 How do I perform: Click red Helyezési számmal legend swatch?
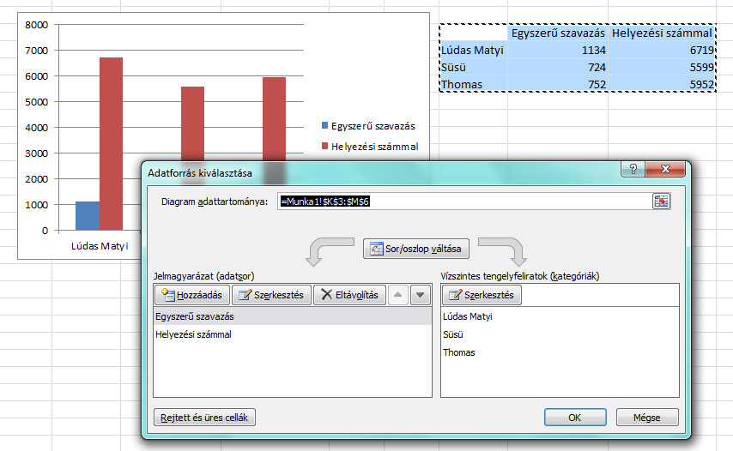click(325, 146)
